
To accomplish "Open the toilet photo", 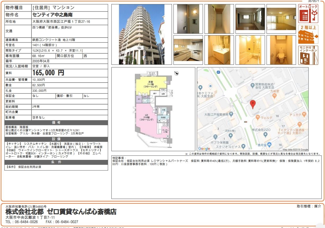I will click(x=281, y=50).
